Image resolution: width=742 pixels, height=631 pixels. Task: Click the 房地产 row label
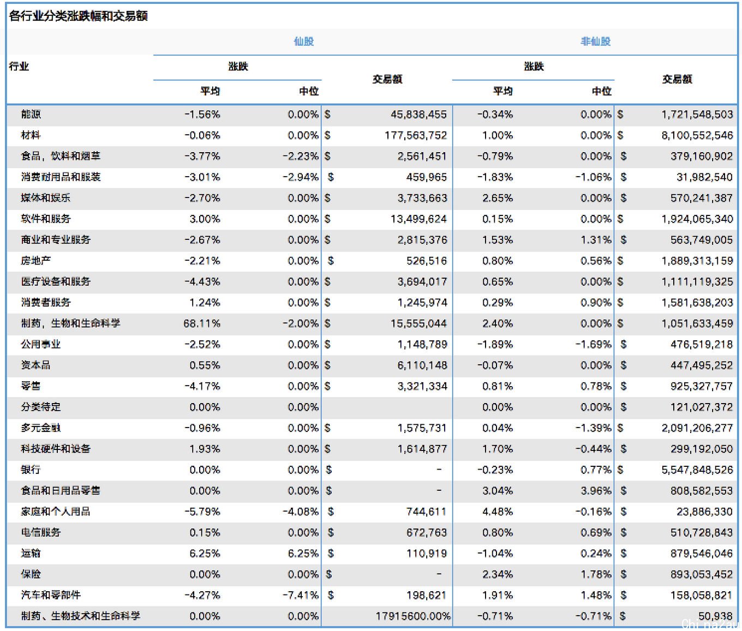coord(35,261)
